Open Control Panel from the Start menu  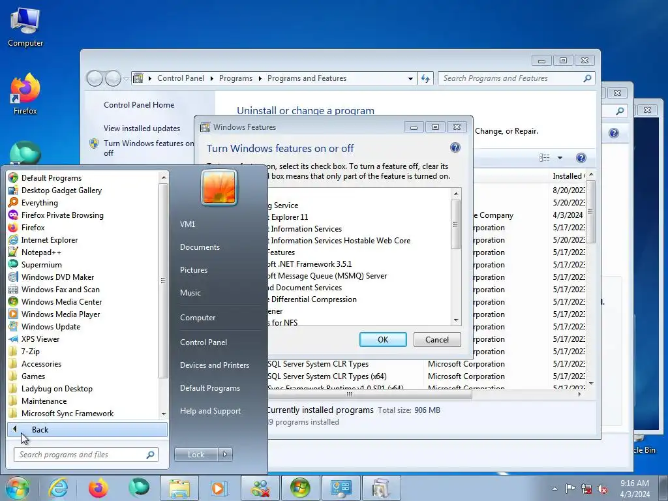click(204, 342)
